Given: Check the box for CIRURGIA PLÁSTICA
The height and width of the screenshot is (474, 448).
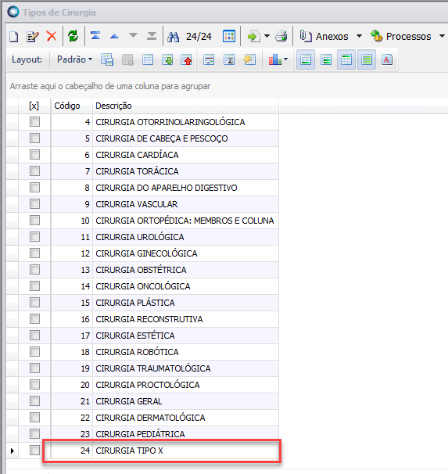Looking at the screenshot, I should pyautogui.click(x=34, y=302).
